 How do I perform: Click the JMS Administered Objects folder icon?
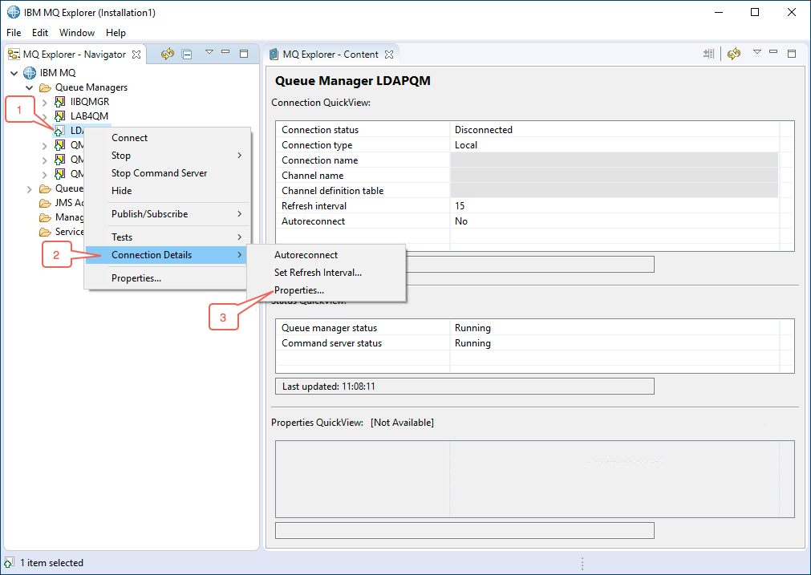46,203
